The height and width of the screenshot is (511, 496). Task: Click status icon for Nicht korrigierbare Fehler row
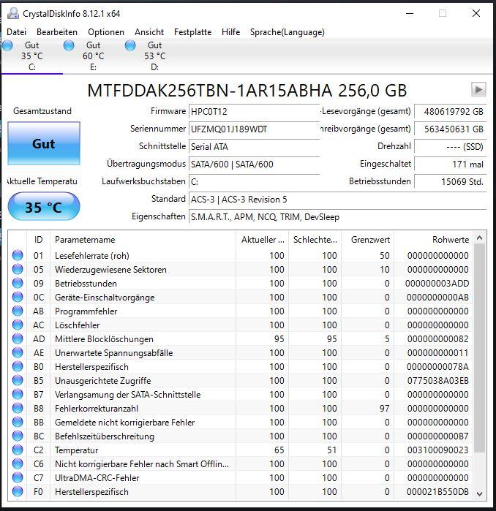[x=18, y=463]
